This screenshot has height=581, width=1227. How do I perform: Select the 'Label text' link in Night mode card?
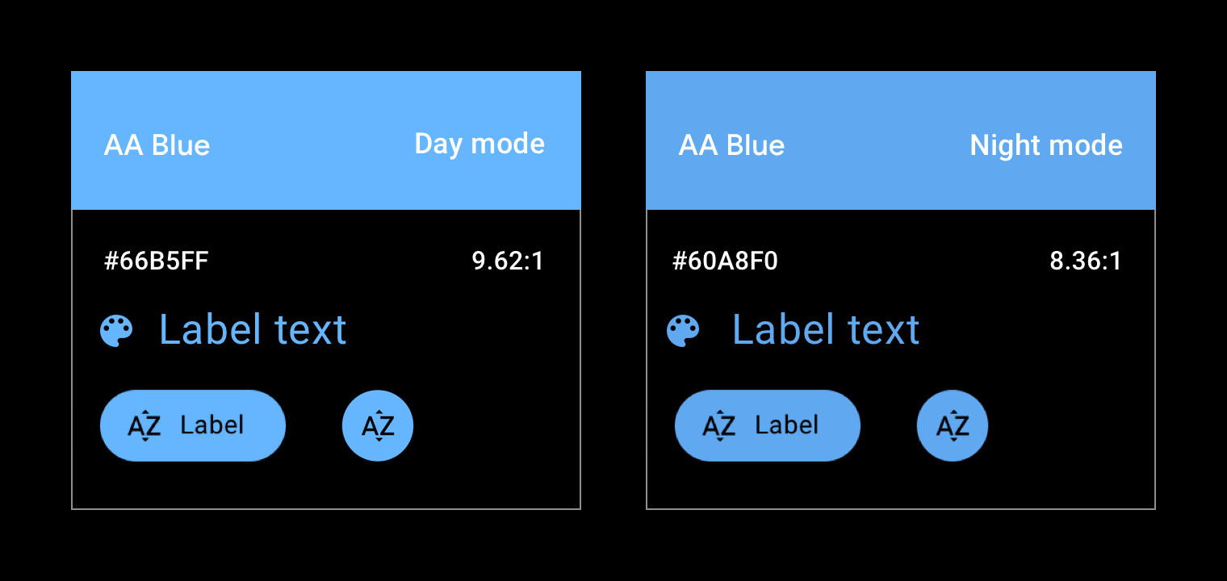point(826,329)
